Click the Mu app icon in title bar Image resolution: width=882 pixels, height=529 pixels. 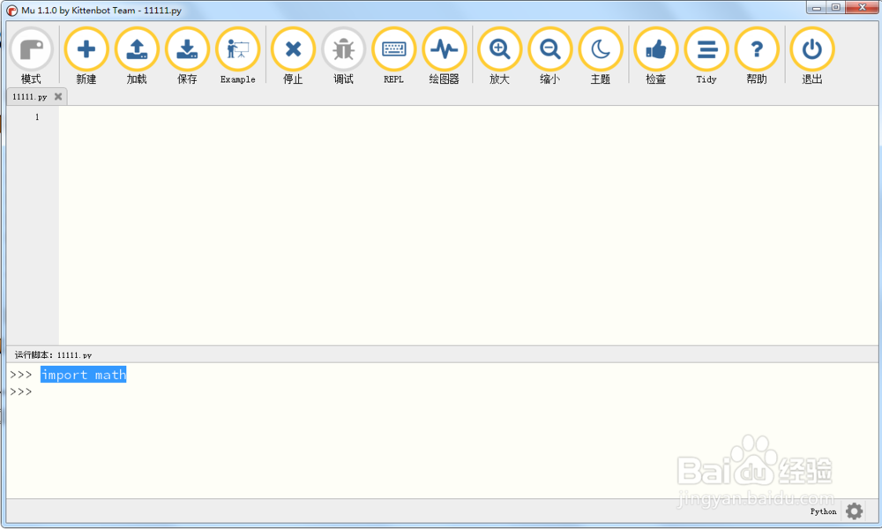[x=11, y=10]
